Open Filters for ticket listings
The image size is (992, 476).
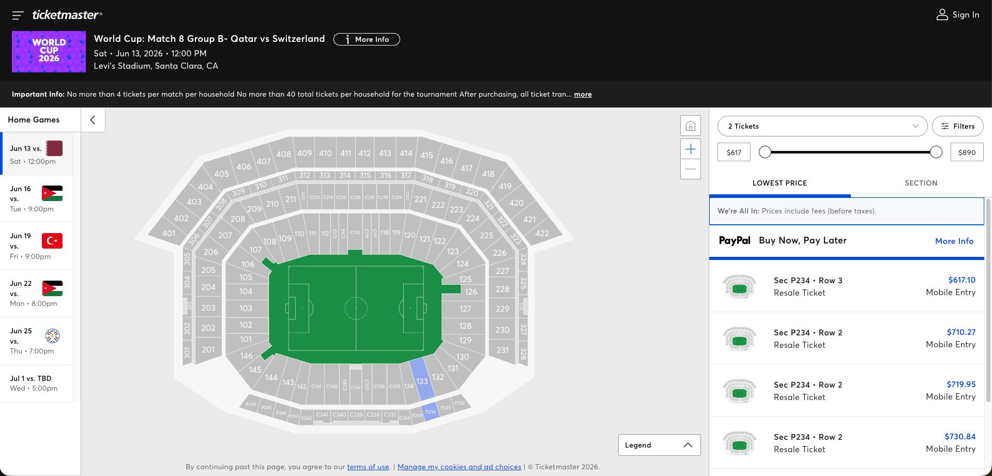957,126
